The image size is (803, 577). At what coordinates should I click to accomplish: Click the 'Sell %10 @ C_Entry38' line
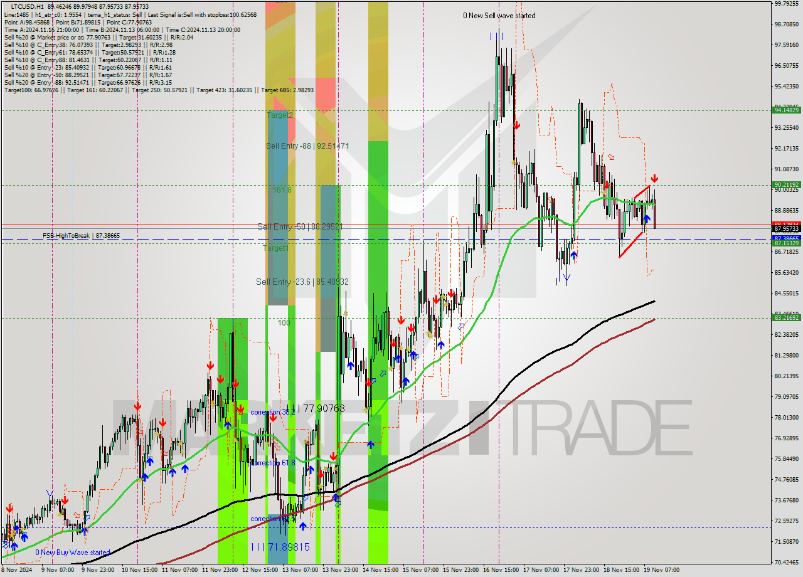pos(88,45)
